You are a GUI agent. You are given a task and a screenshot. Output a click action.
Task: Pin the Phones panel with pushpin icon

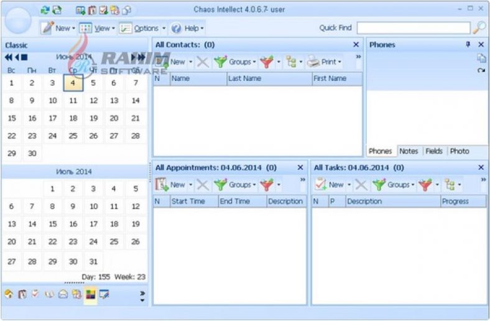[468, 44]
